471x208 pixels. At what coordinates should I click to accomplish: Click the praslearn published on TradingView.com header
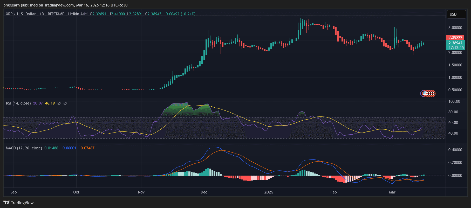(65, 5)
